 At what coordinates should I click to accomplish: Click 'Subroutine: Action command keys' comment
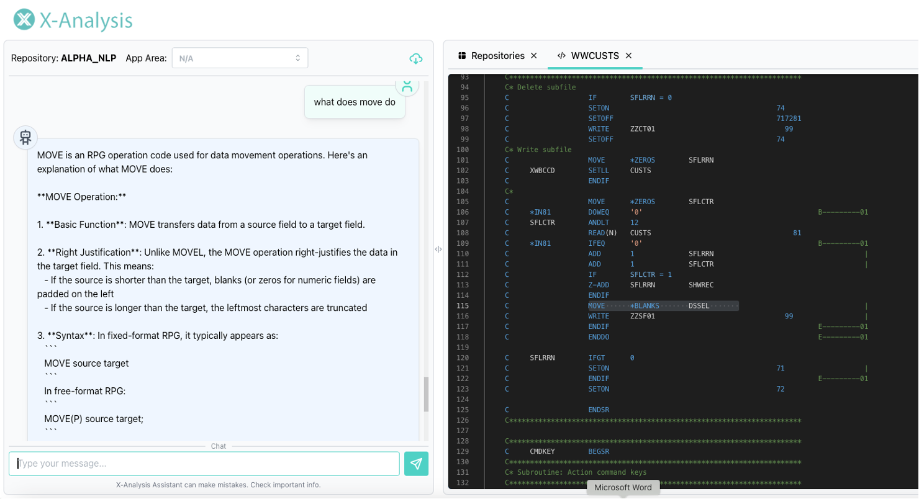[576, 472]
